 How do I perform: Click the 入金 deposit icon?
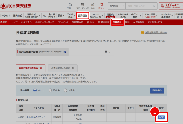click(x=93, y=6)
